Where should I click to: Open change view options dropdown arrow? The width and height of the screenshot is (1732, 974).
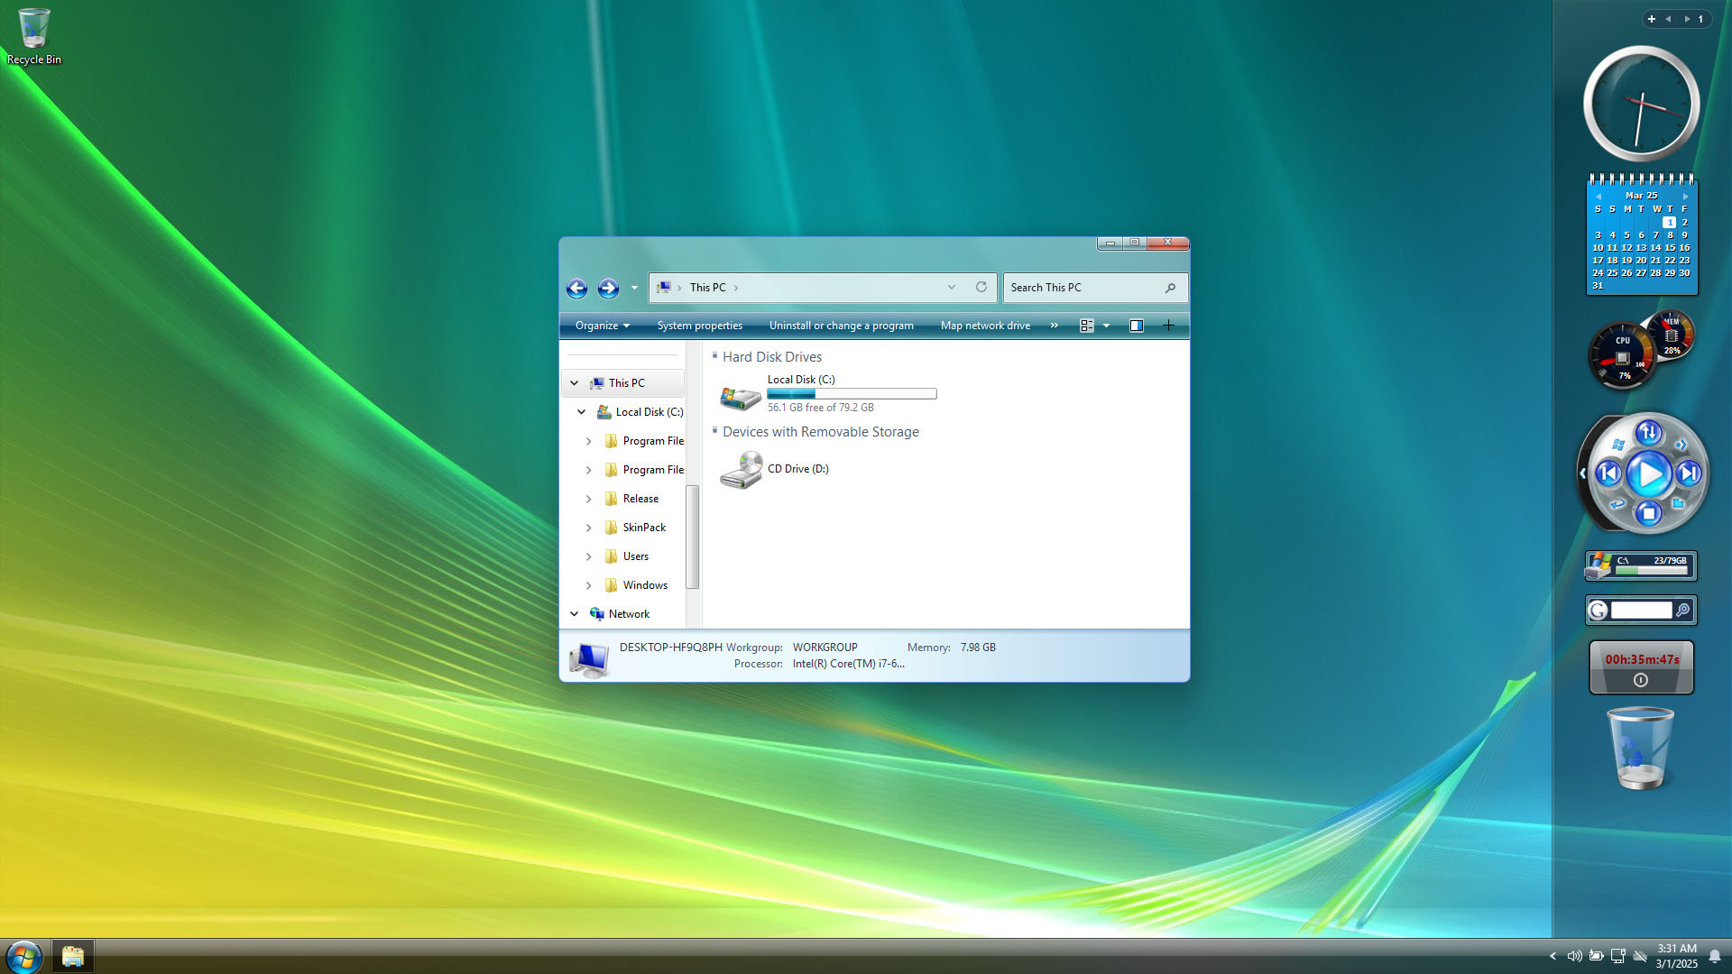coord(1106,326)
